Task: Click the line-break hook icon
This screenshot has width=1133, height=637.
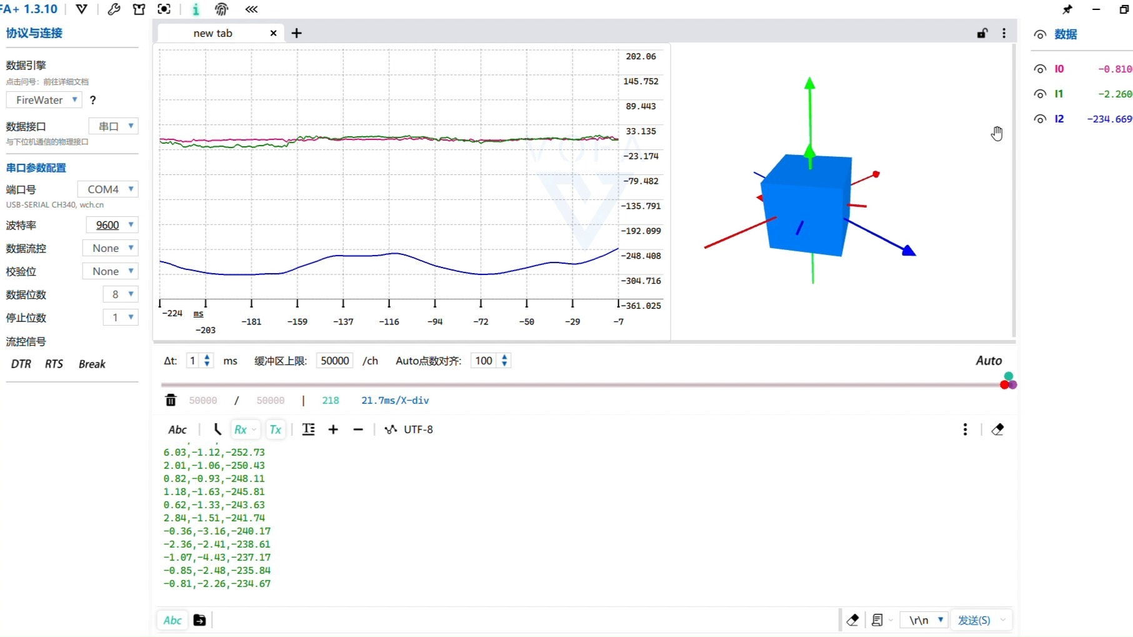Action: 217,429
